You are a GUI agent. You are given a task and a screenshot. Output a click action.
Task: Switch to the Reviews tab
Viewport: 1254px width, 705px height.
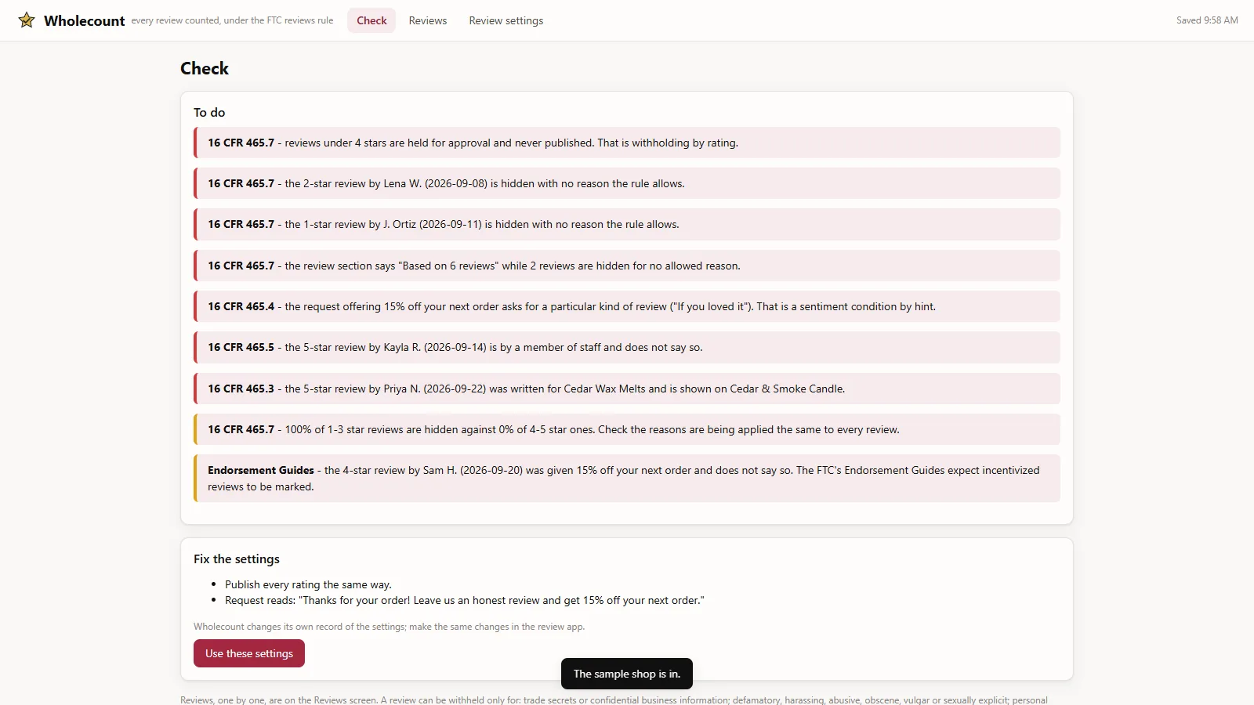pyautogui.click(x=428, y=20)
